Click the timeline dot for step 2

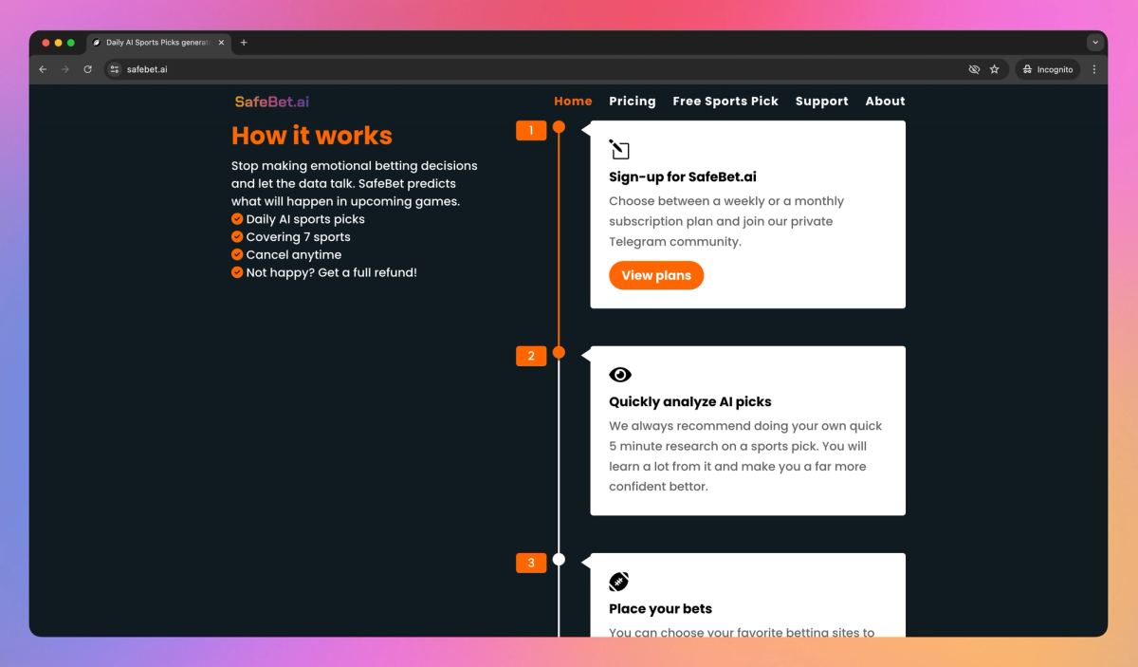[559, 352]
